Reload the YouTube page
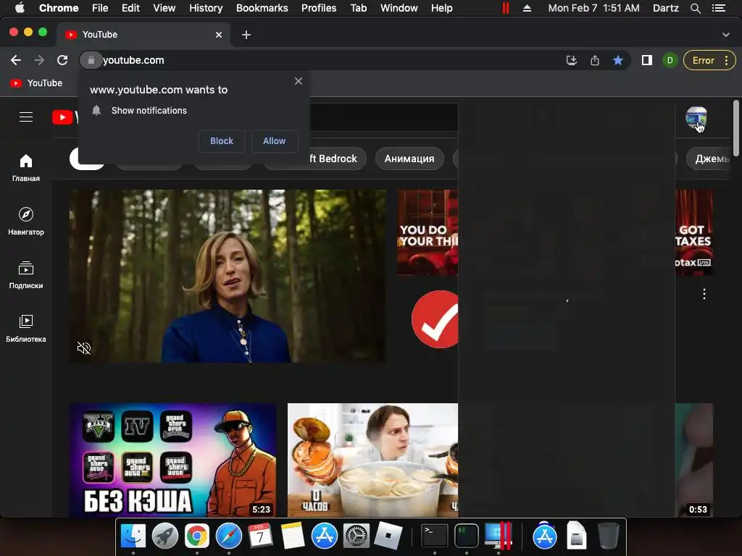This screenshot has width=742, height=556. coord(62,60)
